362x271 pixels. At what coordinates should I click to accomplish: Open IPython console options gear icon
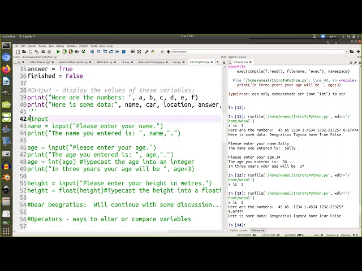(360, 62)
